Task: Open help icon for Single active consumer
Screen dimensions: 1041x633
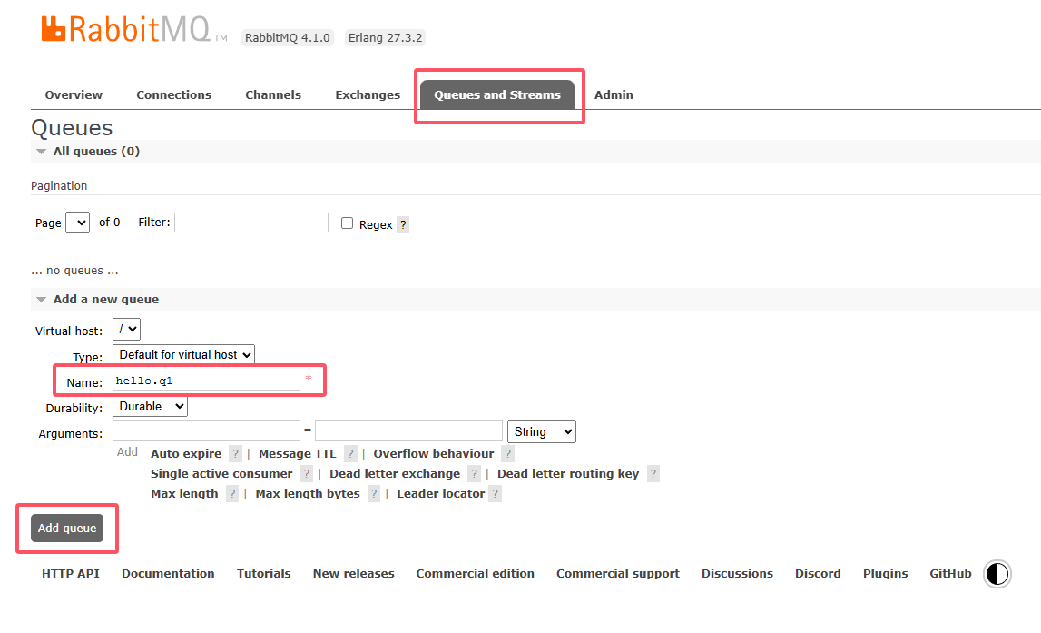Action: click(x=306, y=473)
